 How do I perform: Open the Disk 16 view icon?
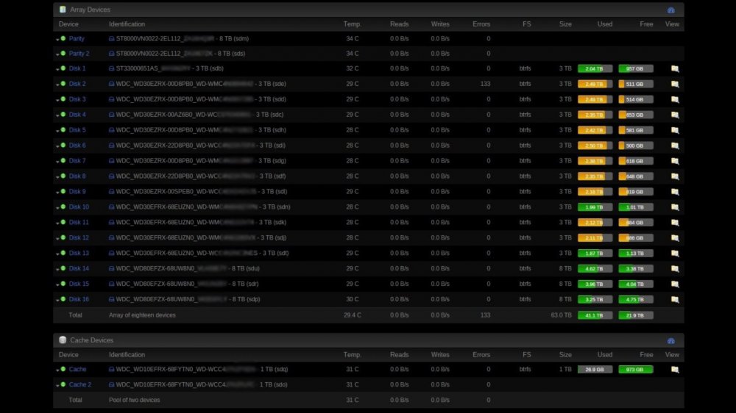pos(674,300)
